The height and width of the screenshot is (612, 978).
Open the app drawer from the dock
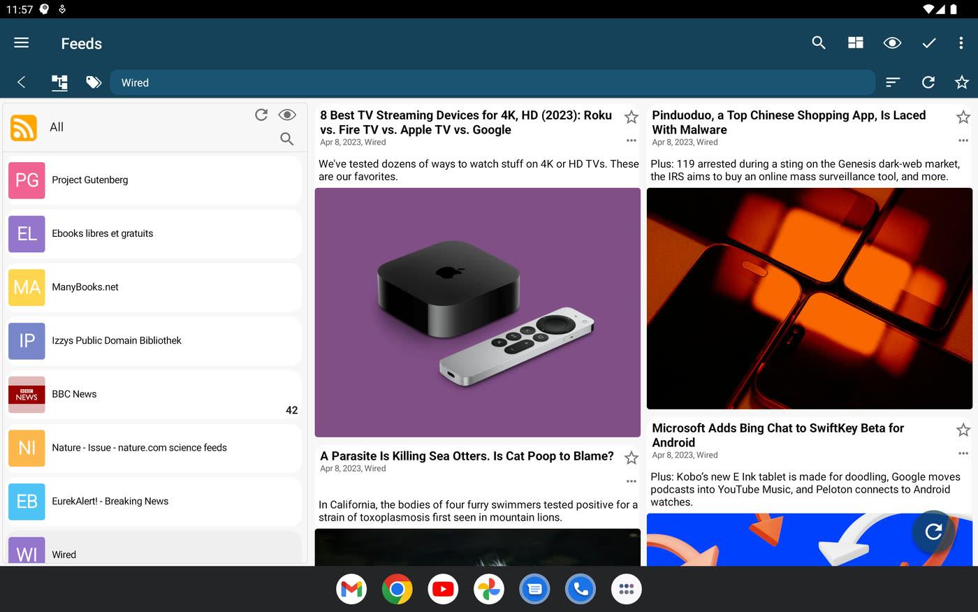pyautogui.click(x=627, y=590)
